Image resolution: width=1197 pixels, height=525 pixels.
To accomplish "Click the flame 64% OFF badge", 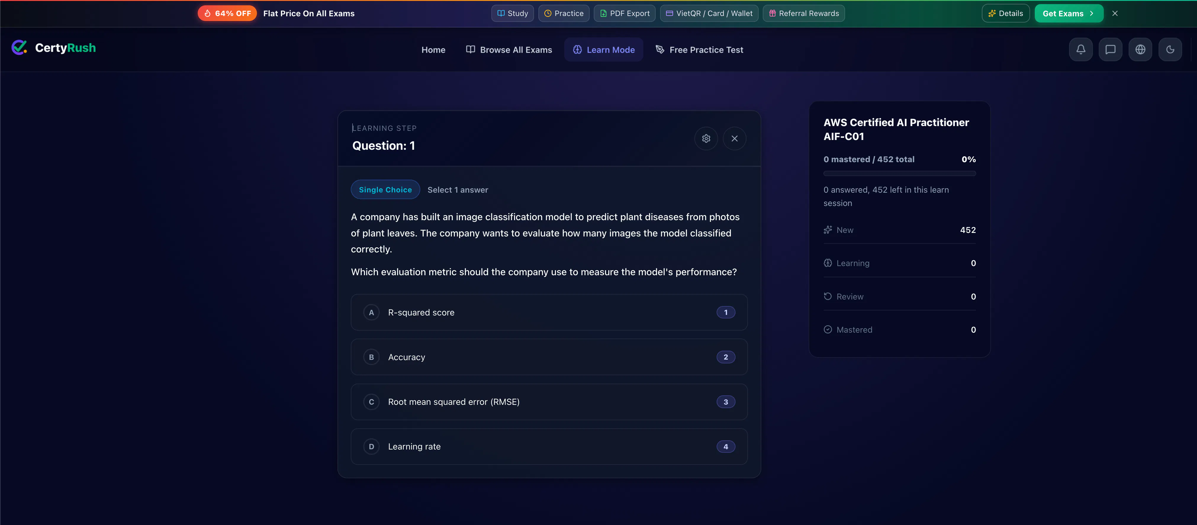I will coord(227,14).
